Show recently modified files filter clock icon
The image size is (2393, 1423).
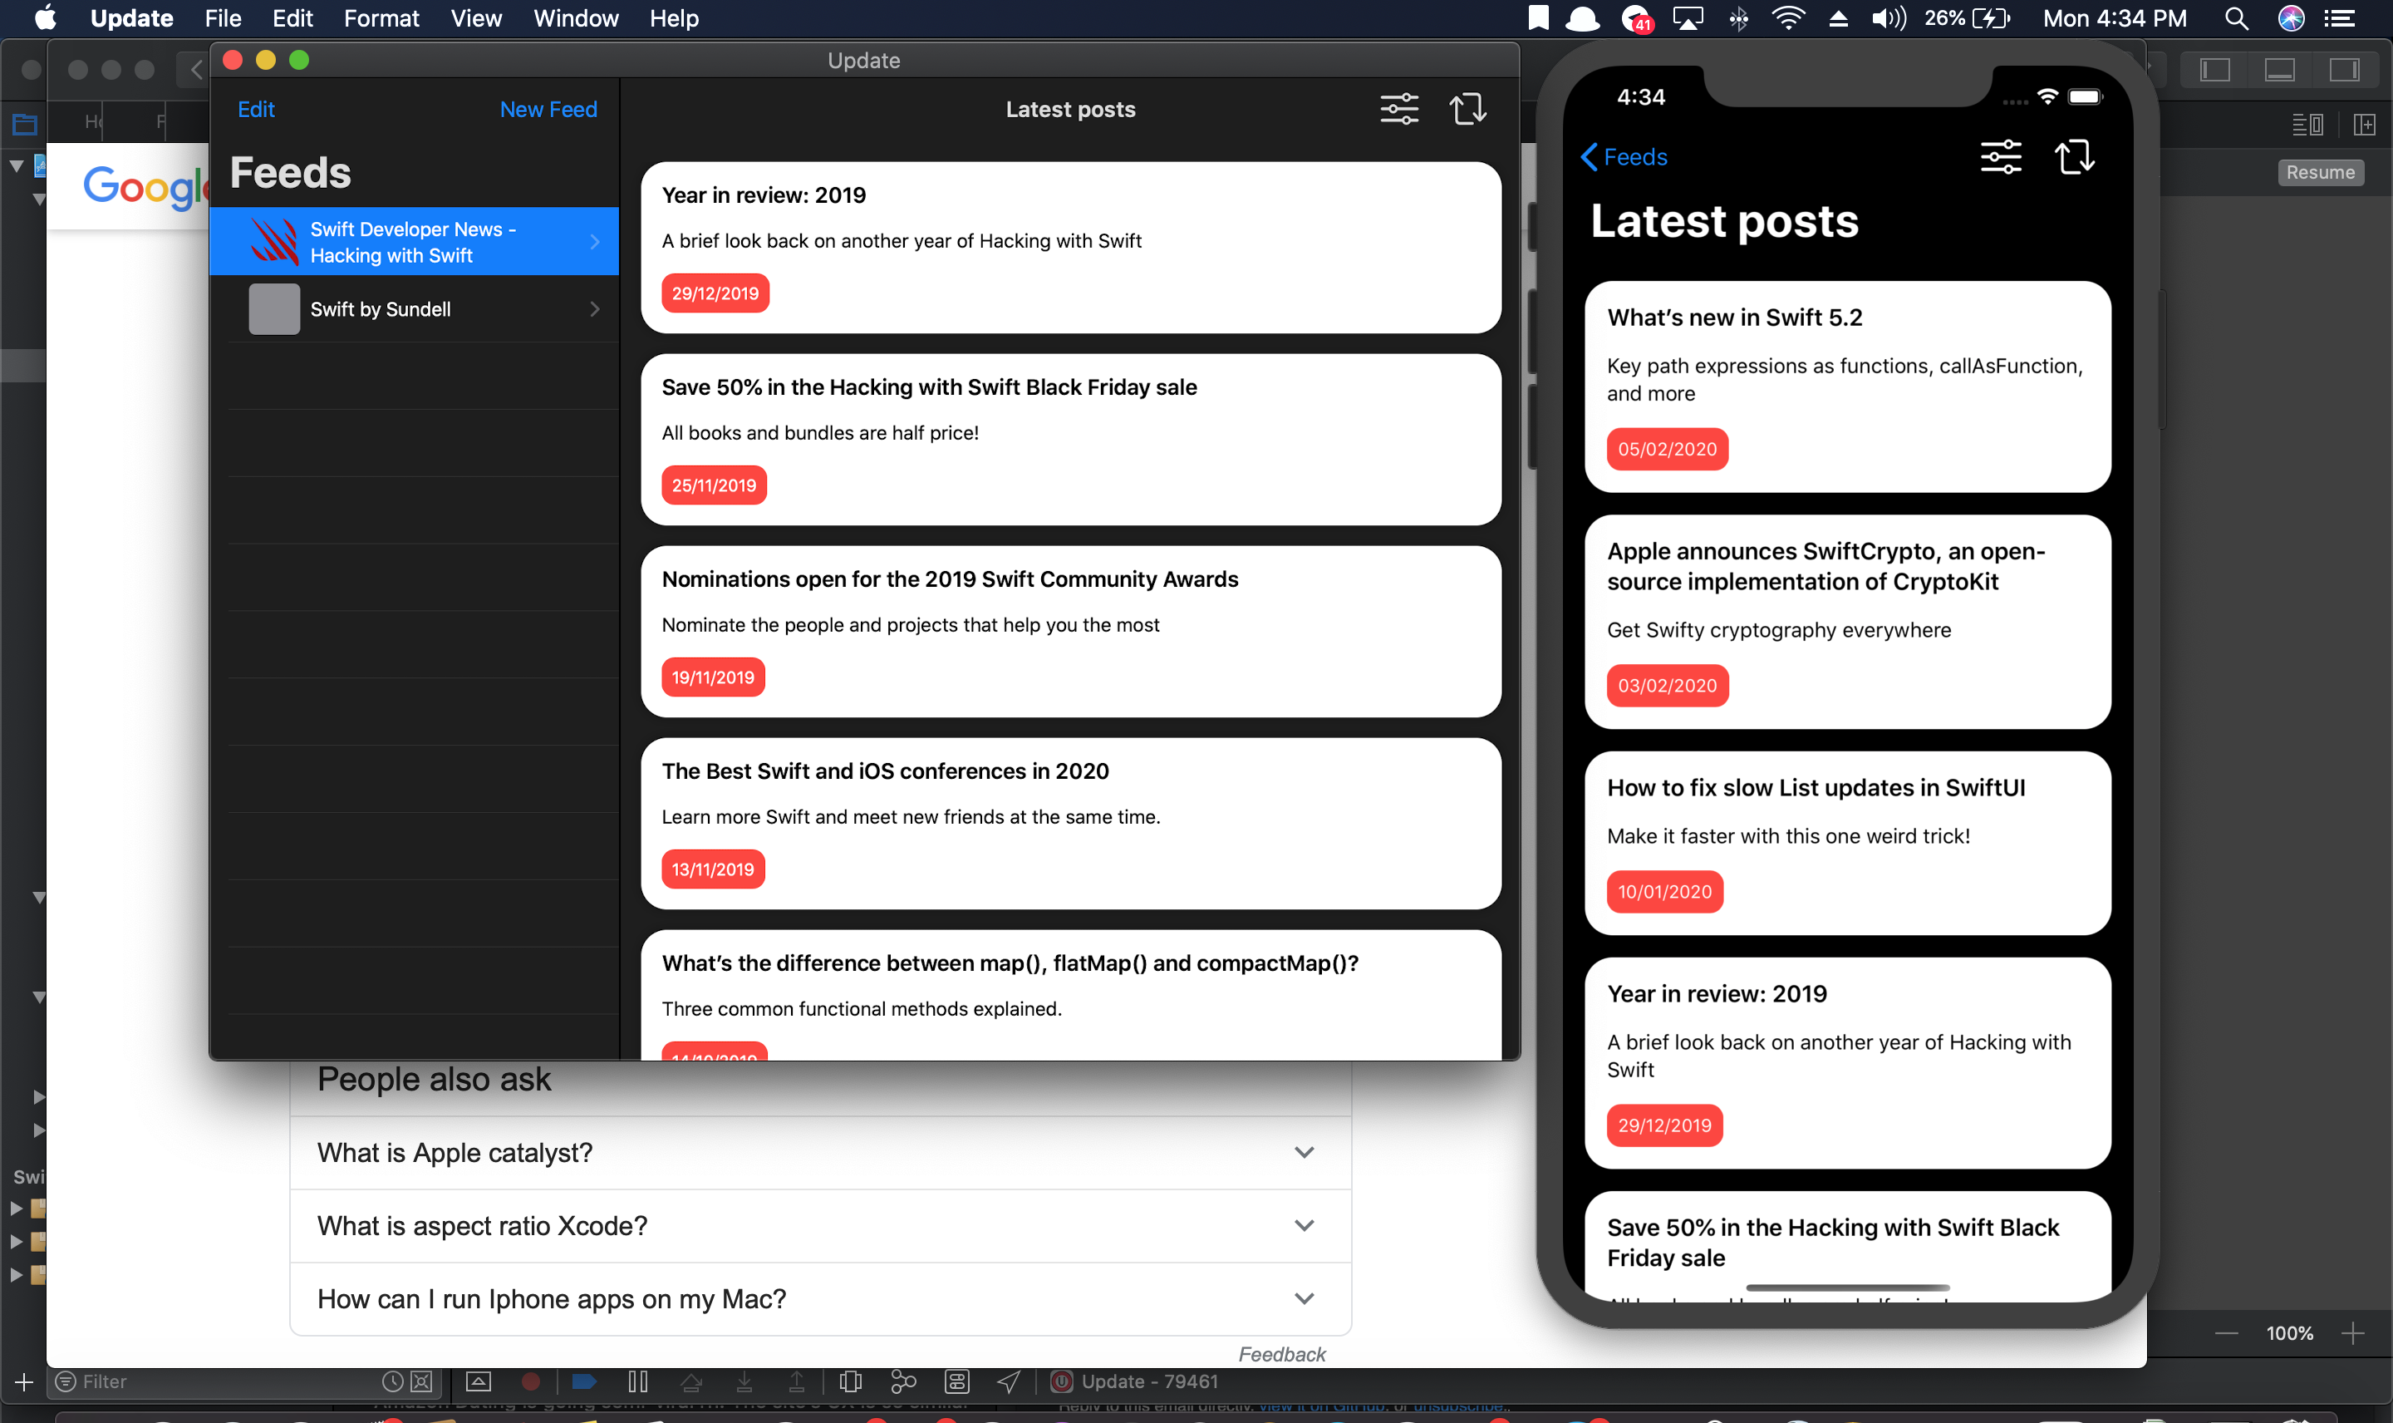point(392,1381)
